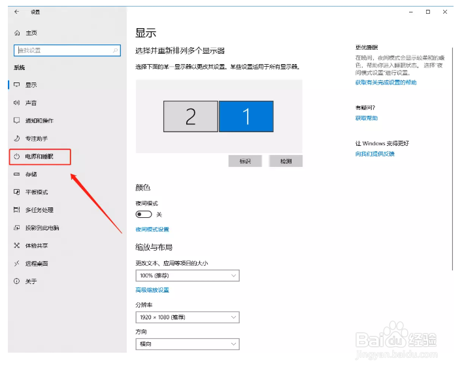Click 获取有关完成设置的帮助 link
Image resolution: width=464 pixels, height=371 pixels.
tap(386, 82)
